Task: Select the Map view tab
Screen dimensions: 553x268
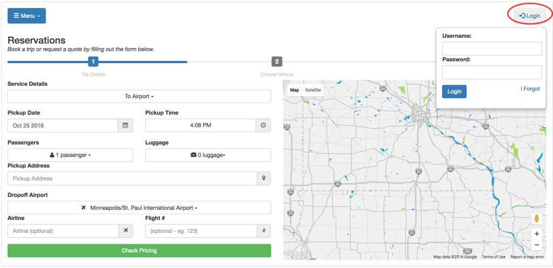Action: (294, 90)
